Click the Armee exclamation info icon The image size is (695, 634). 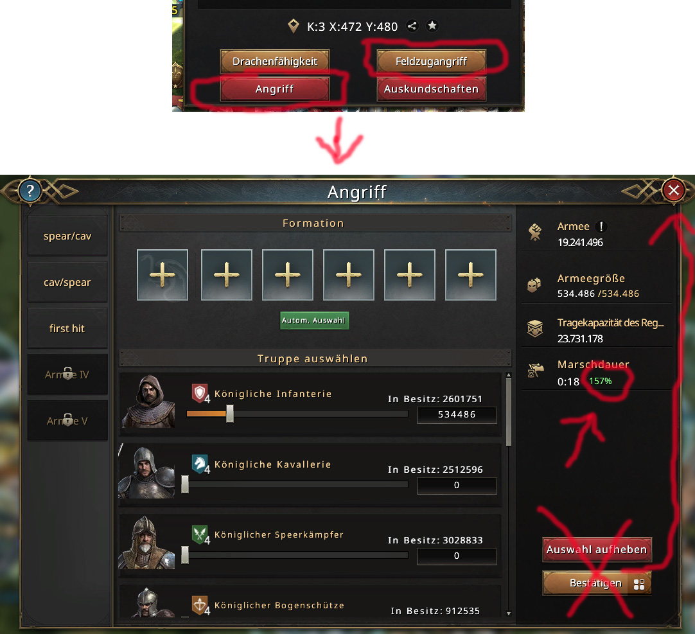(601, 227)
